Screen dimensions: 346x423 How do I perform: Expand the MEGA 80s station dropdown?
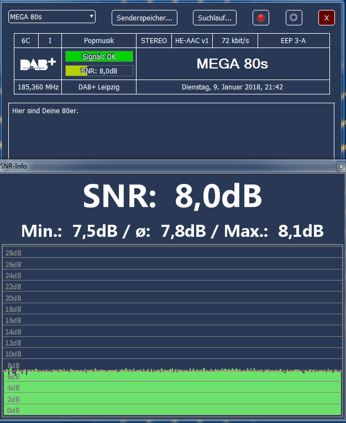pyautogui.click(x=52, y=17)
